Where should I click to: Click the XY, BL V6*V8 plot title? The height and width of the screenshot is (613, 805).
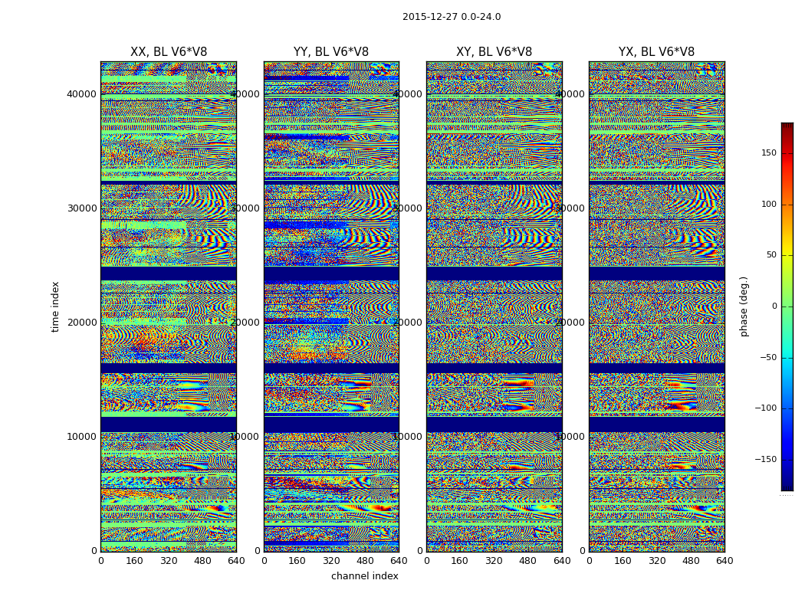494,52
